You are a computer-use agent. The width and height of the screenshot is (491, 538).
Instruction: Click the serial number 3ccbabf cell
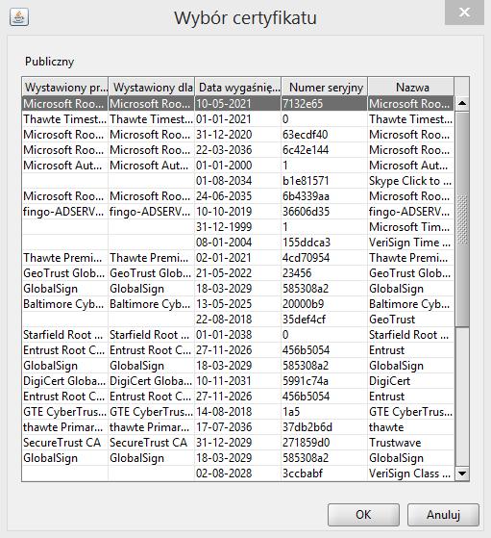point(324,474)
